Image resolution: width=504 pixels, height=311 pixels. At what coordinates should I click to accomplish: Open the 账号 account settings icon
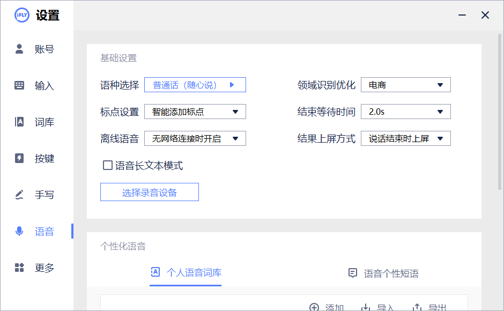[20, 49]
